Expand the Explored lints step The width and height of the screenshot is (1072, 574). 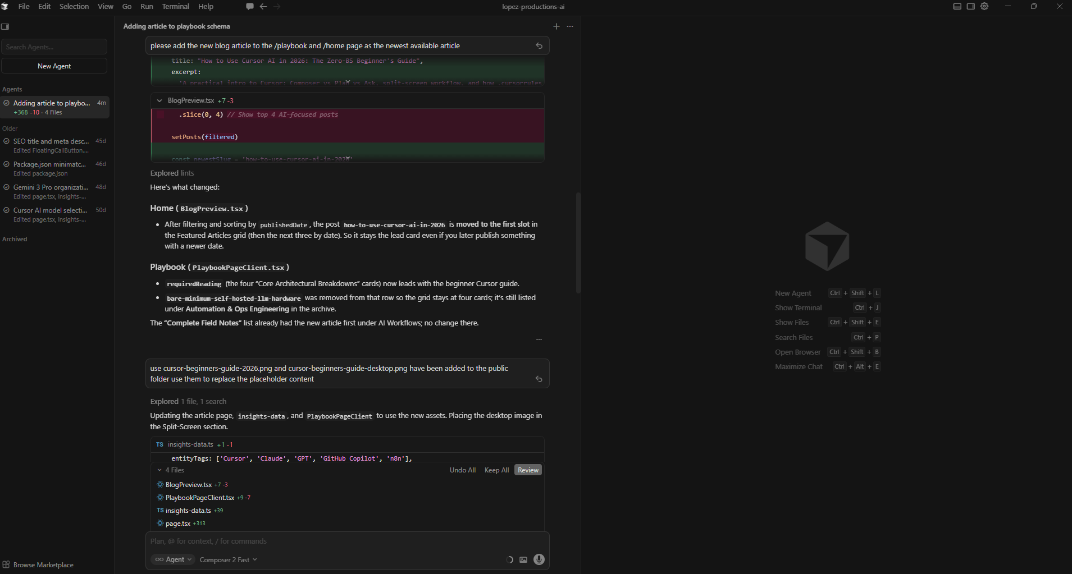(172, 173)
